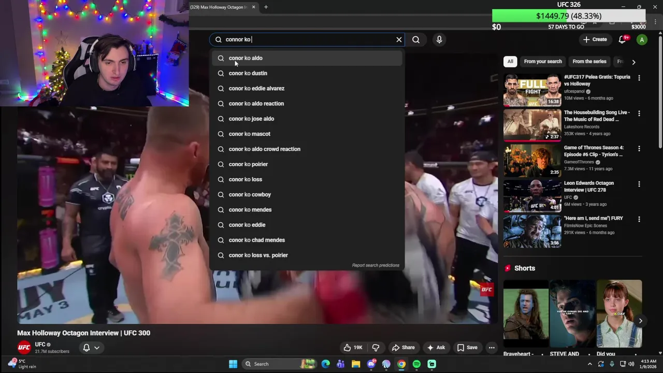Choose "conor ko eddie" suggestion
663x373 pixels.
307,225
